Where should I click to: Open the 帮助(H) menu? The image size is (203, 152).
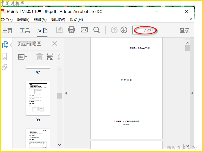pos(76,20)
